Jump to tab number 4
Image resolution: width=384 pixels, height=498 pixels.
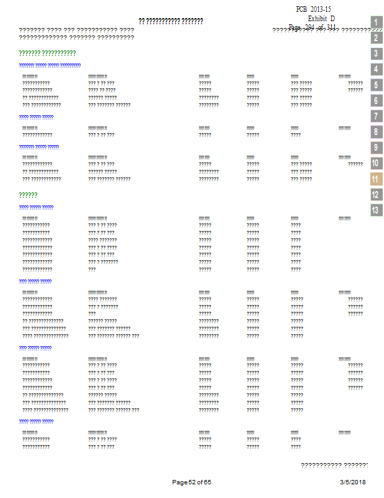[x=376, y=69]
